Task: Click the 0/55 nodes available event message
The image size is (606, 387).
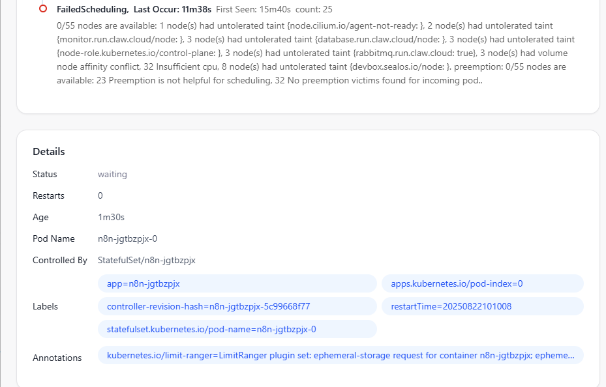Action: [x=316, y=53]
